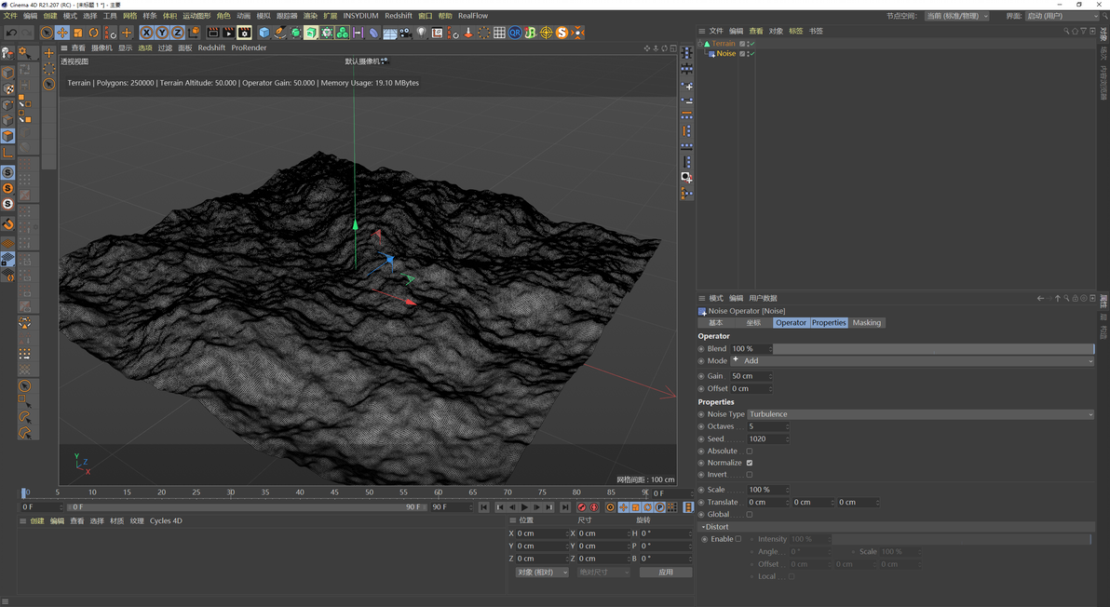Viewport: 1110px width, 607px height.
Task: Select the Move tool in top toolbar
Action: coord(61,33)
